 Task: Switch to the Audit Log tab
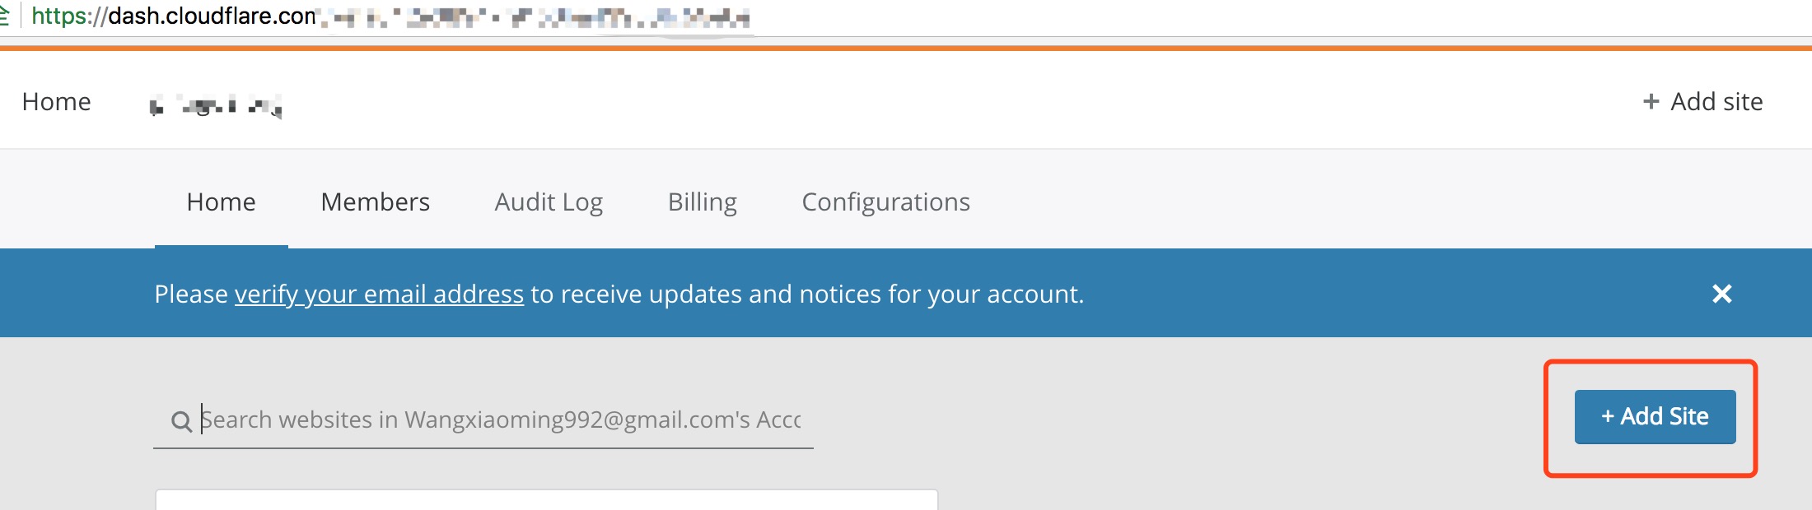click(x=549, y=202)
